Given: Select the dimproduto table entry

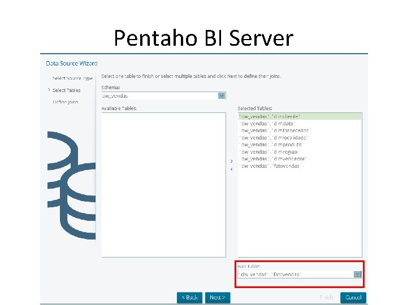Looking at the screenshot, I should click(x=300, y=145).
